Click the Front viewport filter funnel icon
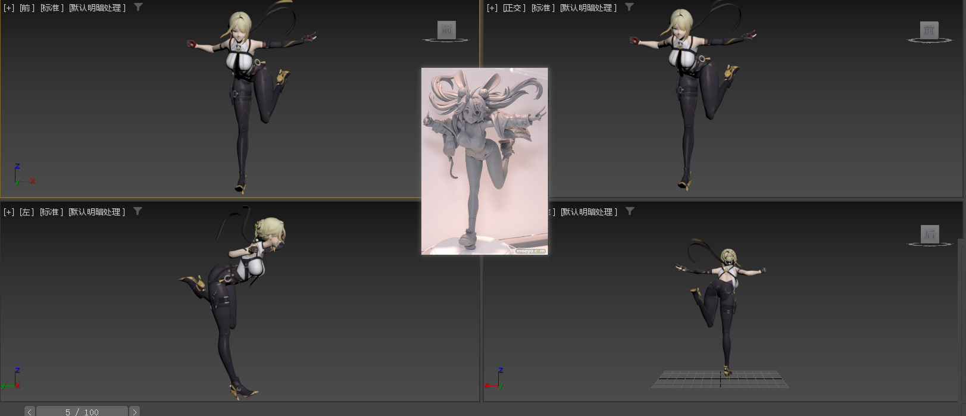The image size is (966, 416). coord(138,7)
